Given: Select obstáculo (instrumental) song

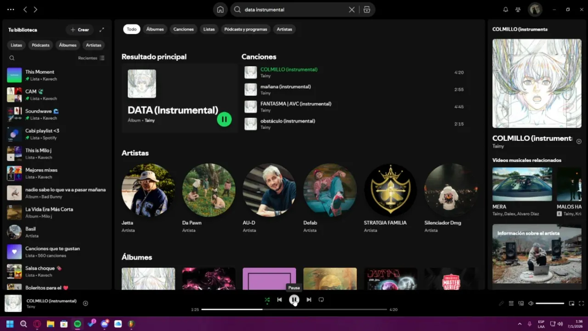Looking at the screenshot, I should coord(356,124).
